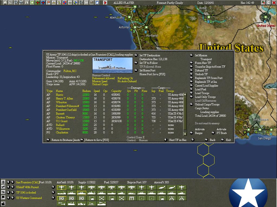Click the save game disk icon
The height and width of the screenshot is (207, 277).
click(x=5, y=2)
